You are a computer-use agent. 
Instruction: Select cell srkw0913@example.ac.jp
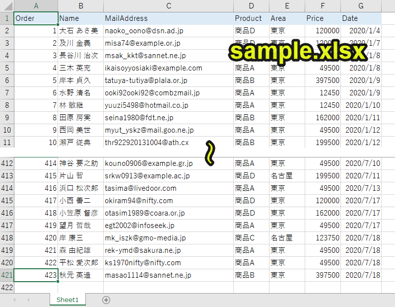pos(169,176)
